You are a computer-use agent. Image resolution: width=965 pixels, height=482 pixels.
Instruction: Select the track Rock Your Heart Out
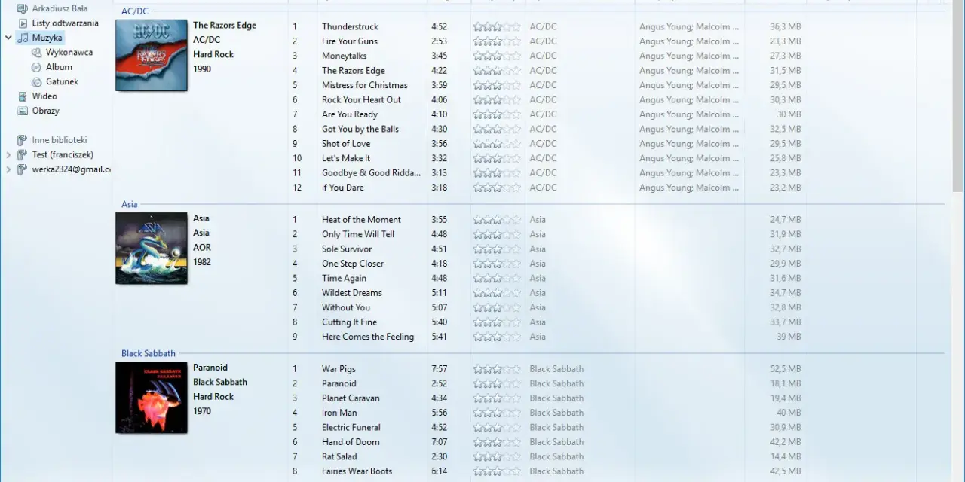(362, 99)
